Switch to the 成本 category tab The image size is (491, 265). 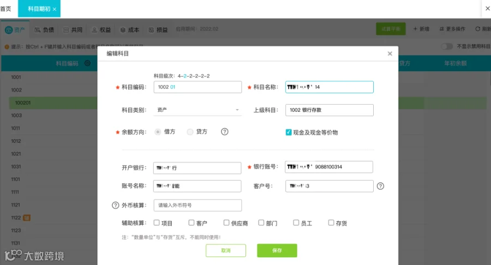[130, 30]
